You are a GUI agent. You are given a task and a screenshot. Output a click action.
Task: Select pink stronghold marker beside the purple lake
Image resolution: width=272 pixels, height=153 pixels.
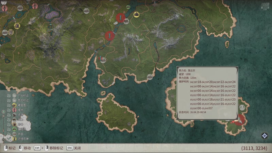pos(35,6)
